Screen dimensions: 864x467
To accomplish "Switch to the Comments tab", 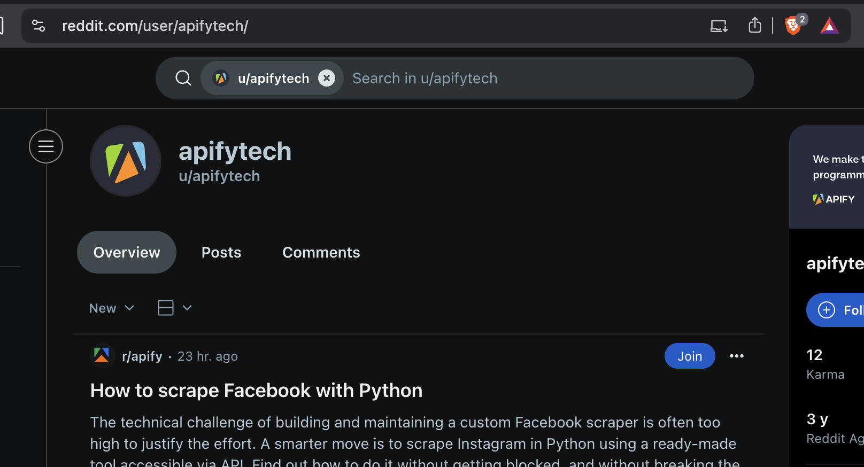I will 321,252.
